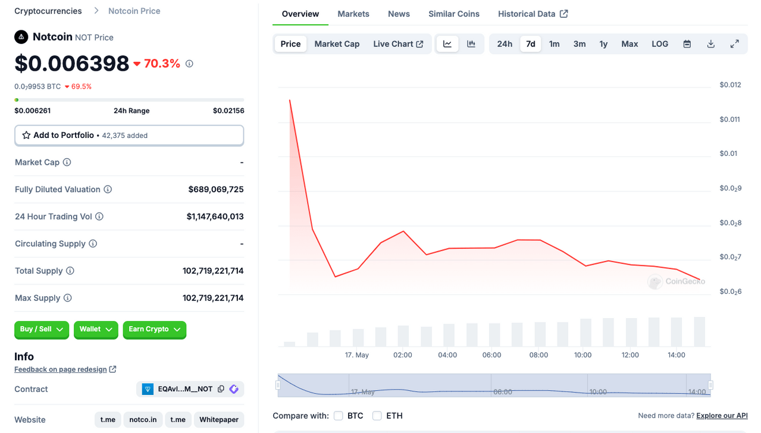Copy the contract address icon
Screen dimensions: 761x433
click(221, 389)
